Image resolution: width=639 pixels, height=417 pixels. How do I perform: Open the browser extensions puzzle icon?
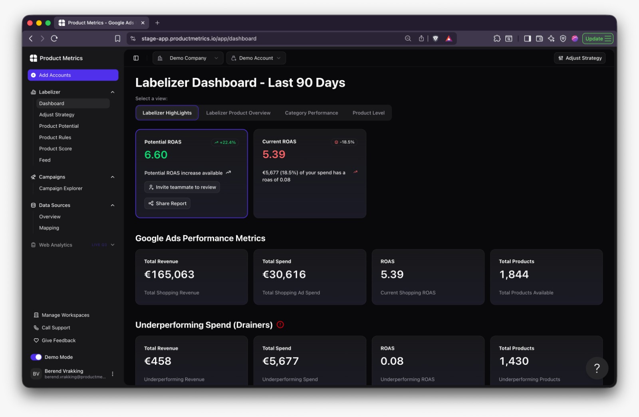tap(497, 39)
